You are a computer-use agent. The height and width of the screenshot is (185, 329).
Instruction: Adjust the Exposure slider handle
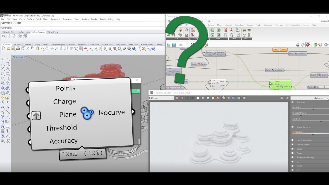click(x=313, y=109)
